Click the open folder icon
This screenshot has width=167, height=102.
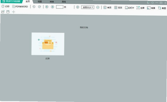point(3,12)
